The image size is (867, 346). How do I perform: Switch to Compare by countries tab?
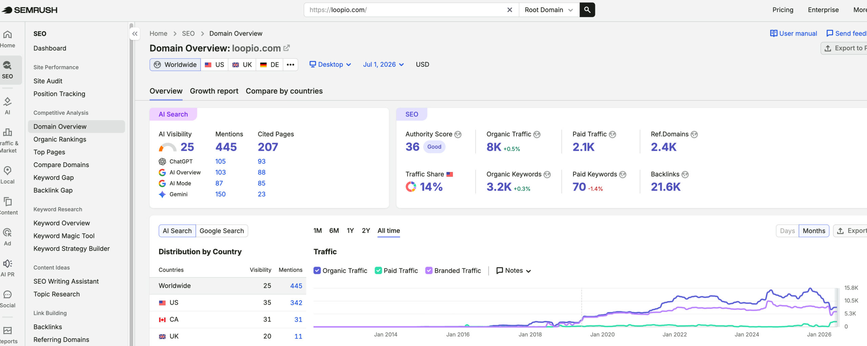click(x=284, y=91)
